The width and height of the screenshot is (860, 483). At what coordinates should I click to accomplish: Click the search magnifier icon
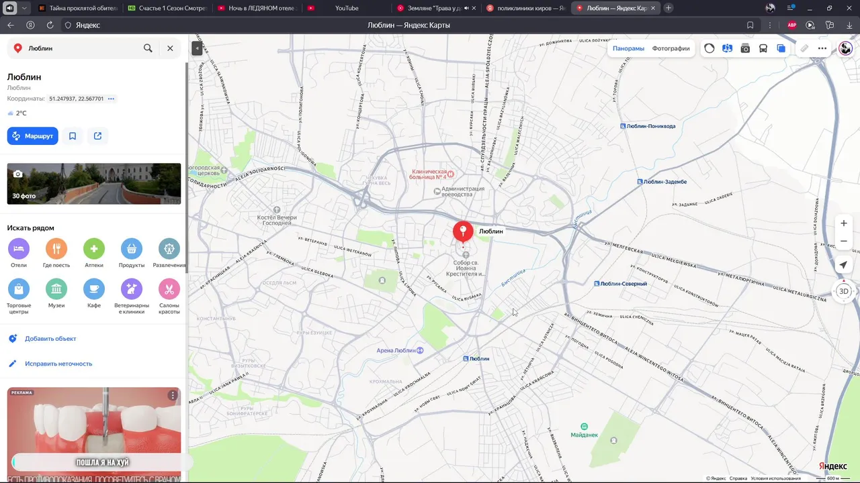point(148,48)
